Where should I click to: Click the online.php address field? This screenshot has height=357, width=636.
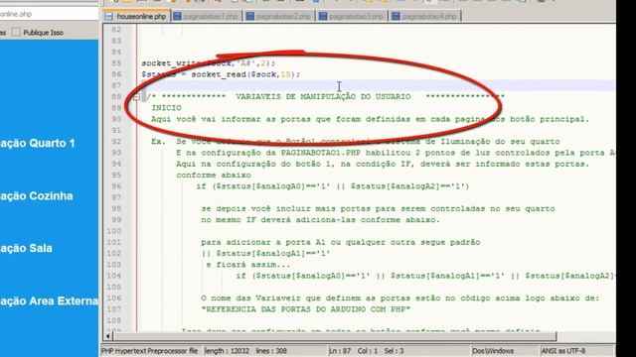(49, 14)
